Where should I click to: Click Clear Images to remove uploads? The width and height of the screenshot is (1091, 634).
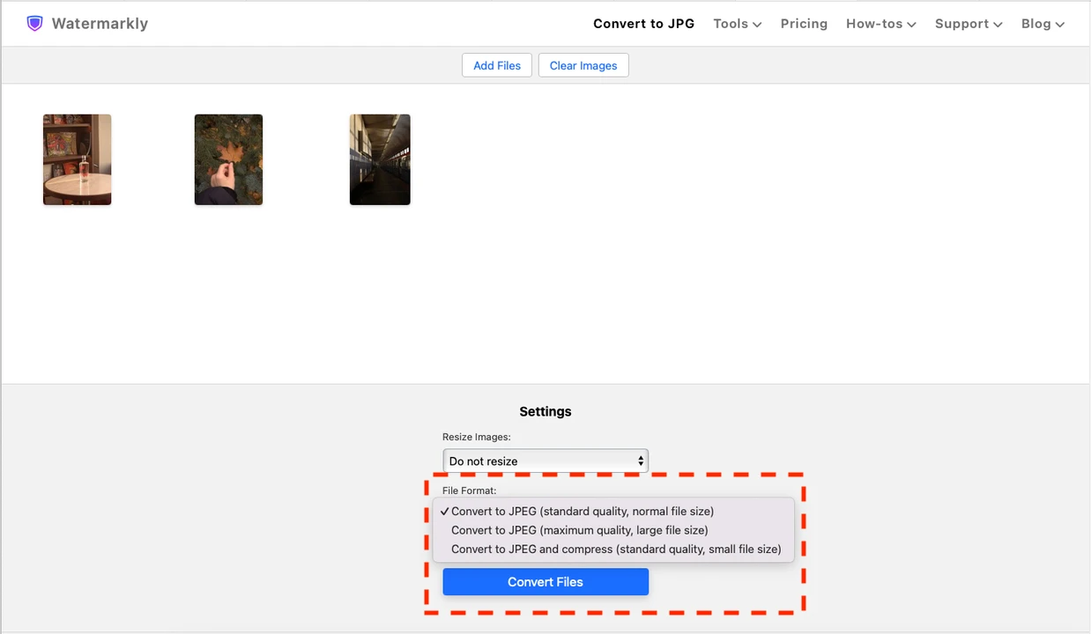pyautogui.click(x=583, y=64)
